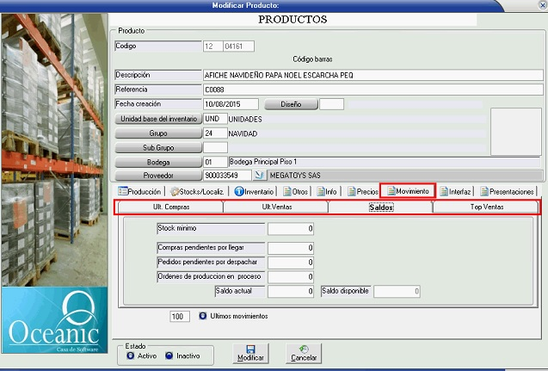Open the Bodega selection list
Screen dimensions: 548x371
pyautogui.click(x=158, y=162)
